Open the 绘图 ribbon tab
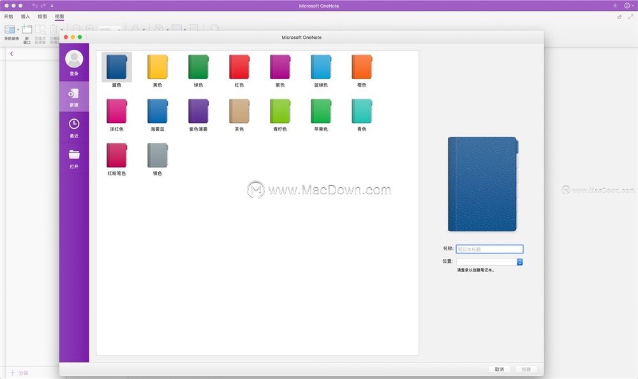638x379 pixels. pyautogui.click(x=42, y=17)
